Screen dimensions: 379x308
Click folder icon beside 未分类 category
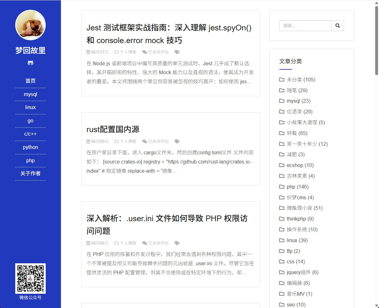coord(282,80)
